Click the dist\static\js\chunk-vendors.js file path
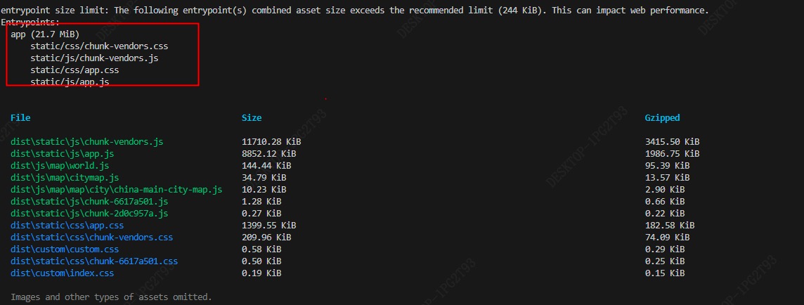This screenshot has height=305, width=804. coord(86,142)
